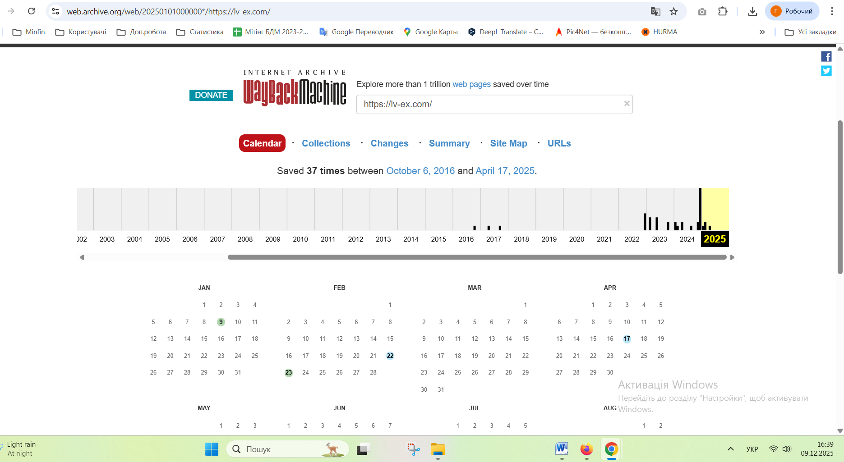Share archive page on Twitter
The image size is (844, 462).
pyautogui.click(x=826, y=71)
